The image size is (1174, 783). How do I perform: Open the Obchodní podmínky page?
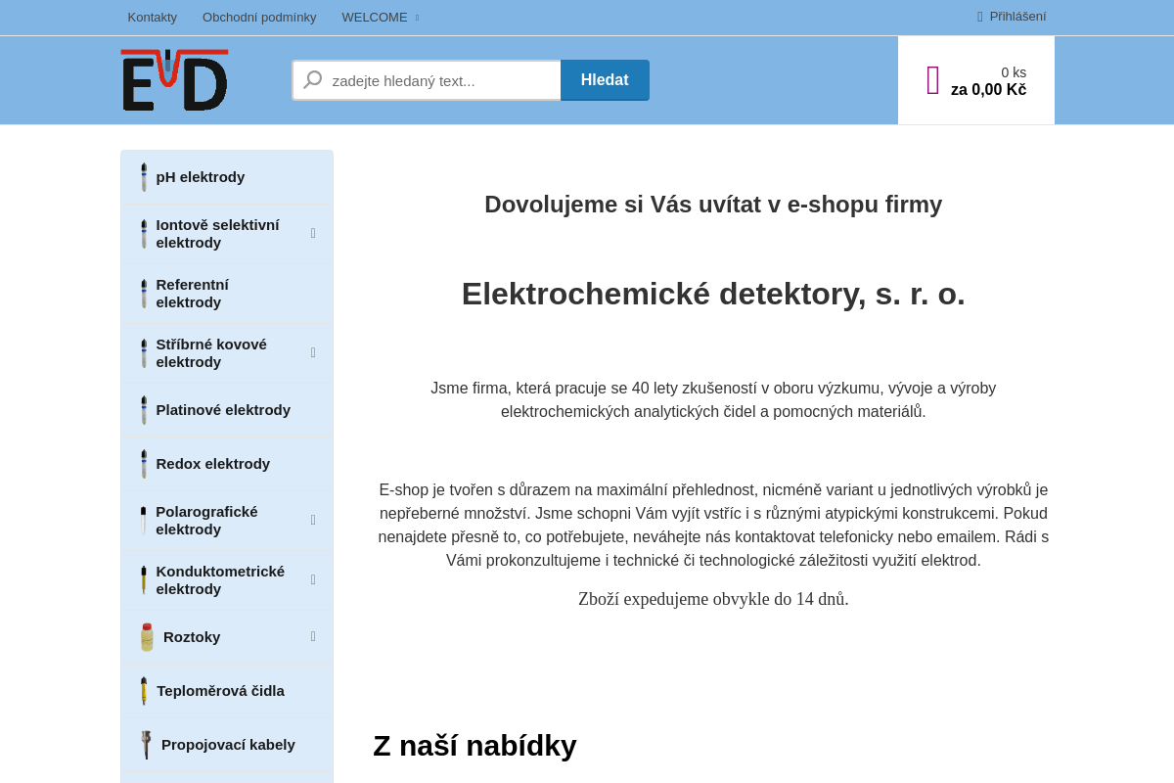(x=259, y=17)
